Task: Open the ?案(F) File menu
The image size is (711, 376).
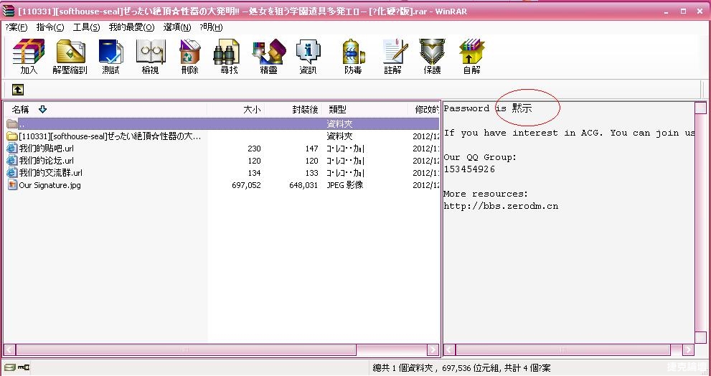Action: point(17,27)
